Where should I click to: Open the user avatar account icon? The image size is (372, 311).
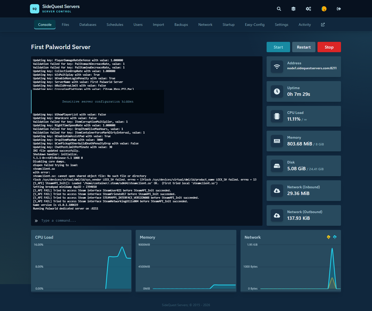tap(324, 9)
